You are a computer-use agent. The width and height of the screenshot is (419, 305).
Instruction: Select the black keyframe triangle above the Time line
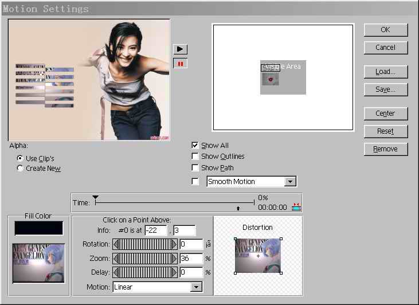pyautogui.click(x=96, y=198)
